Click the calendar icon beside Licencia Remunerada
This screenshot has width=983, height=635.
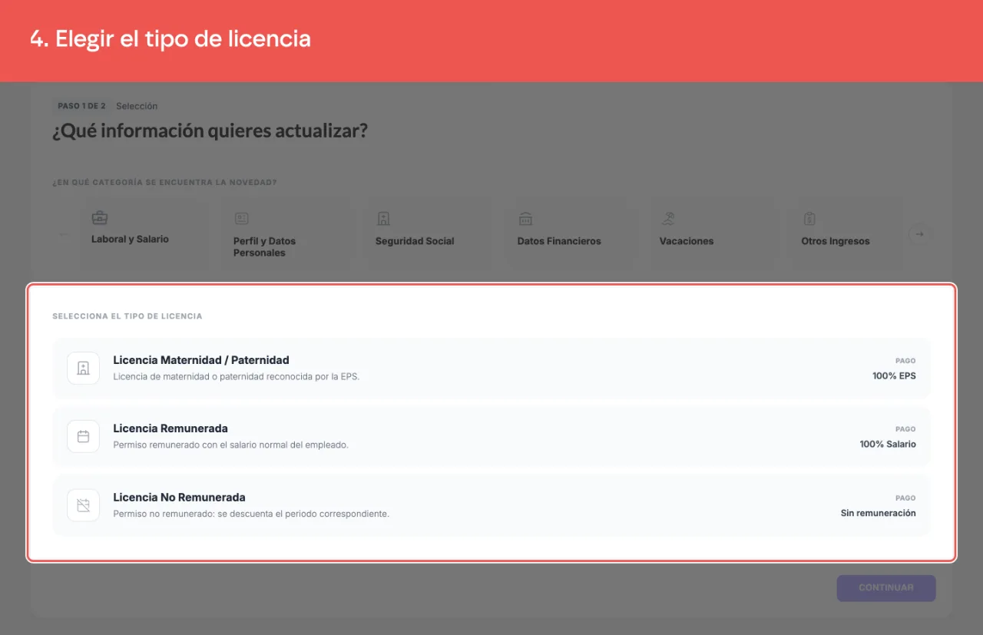click(x=83, y=436)
